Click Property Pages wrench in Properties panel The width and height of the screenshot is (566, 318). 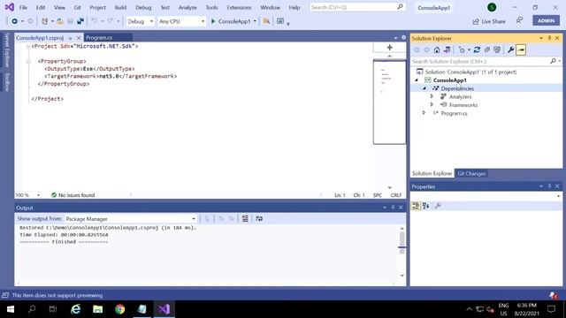438,206
